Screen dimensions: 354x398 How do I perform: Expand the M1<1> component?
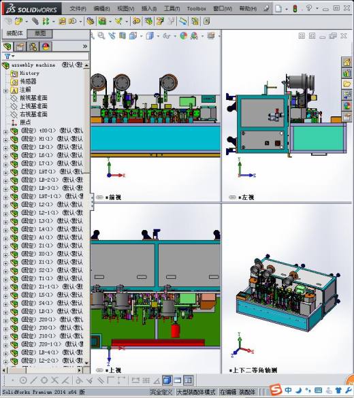pyautogui.click(x=5, y=139)
